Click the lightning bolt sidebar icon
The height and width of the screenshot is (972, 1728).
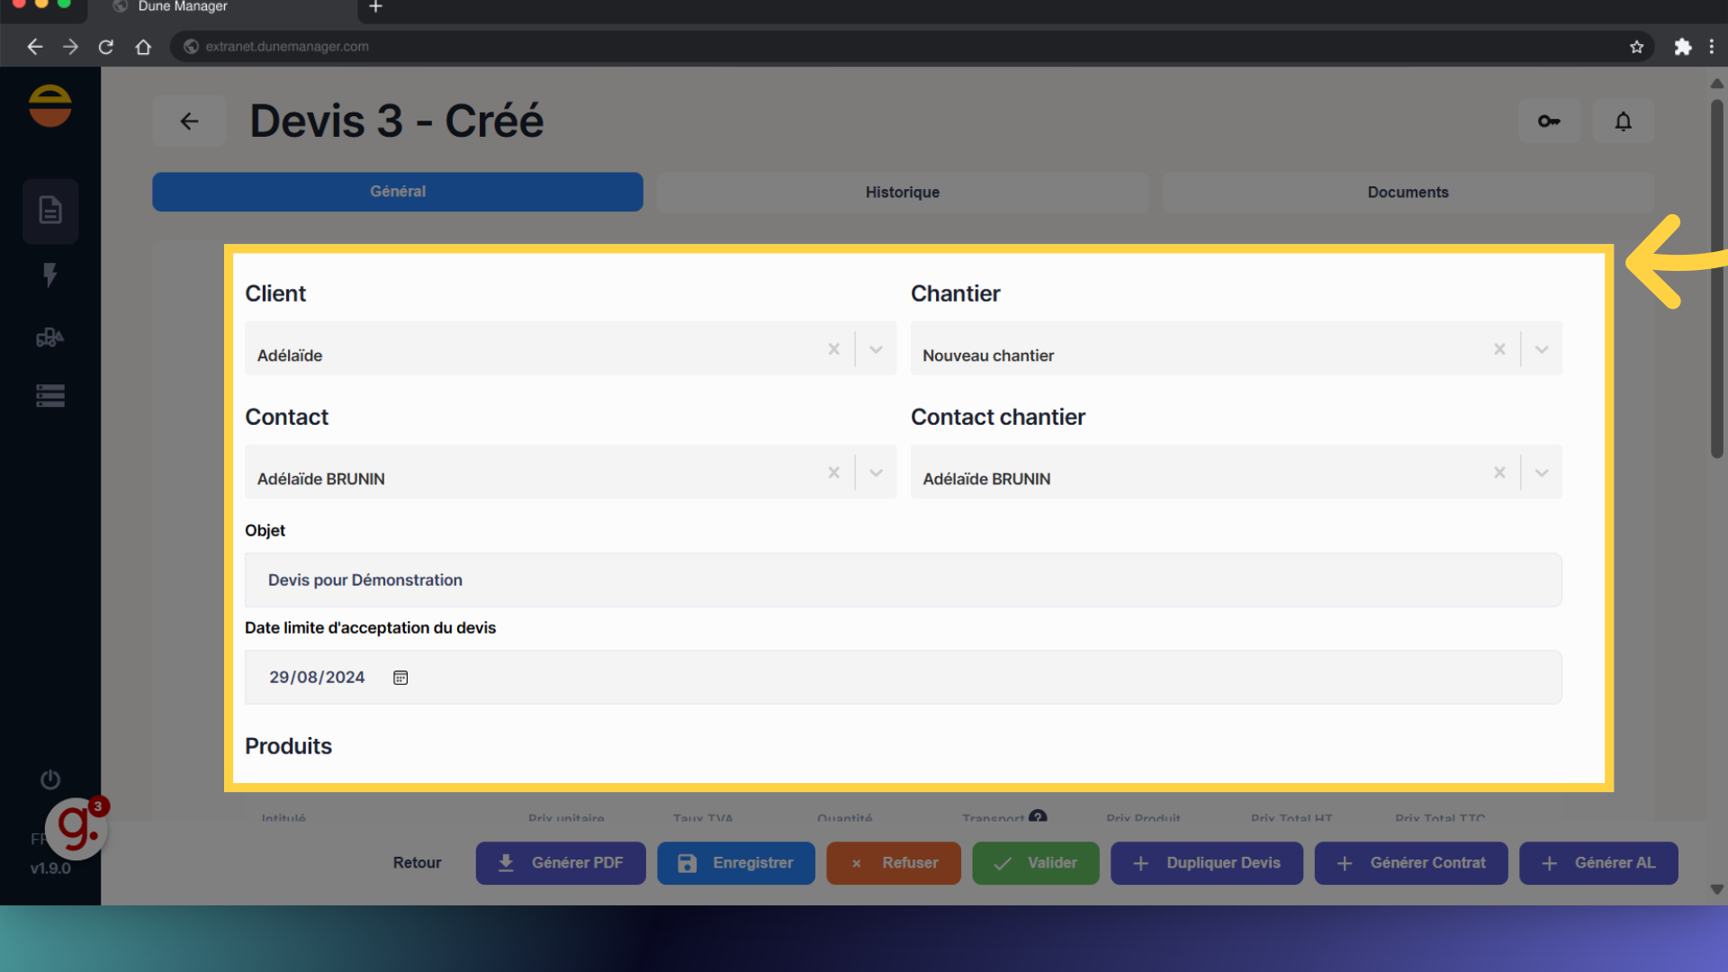pos(50,274)
